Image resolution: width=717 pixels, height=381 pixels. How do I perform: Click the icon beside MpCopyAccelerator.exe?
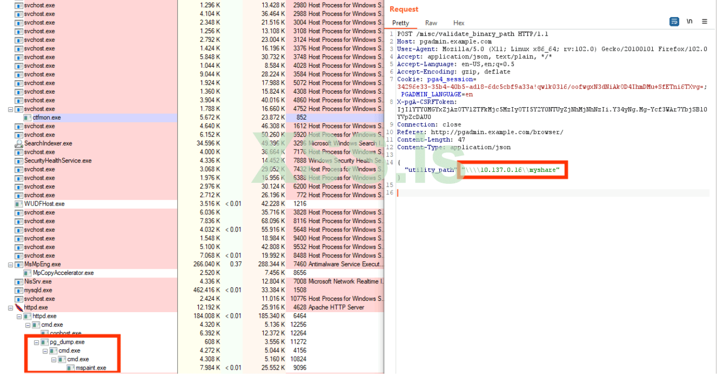pos(27,273)
